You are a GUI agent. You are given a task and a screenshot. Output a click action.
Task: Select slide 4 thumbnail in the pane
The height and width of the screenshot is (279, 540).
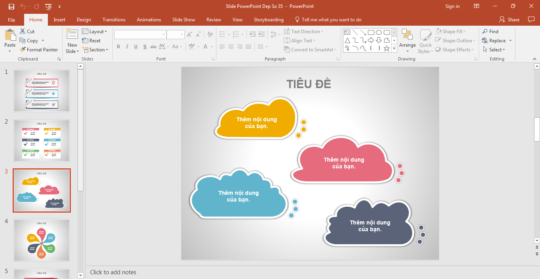tap(42, 240)
